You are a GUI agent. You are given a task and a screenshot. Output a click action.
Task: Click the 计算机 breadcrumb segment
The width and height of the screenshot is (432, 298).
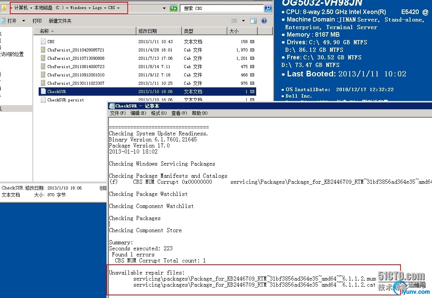[x=21, y=8]
